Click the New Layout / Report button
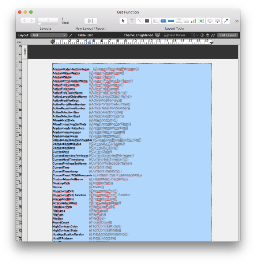The width and height of the screenshot is (256, 264). pyautogui.click(x=91, y=21)
